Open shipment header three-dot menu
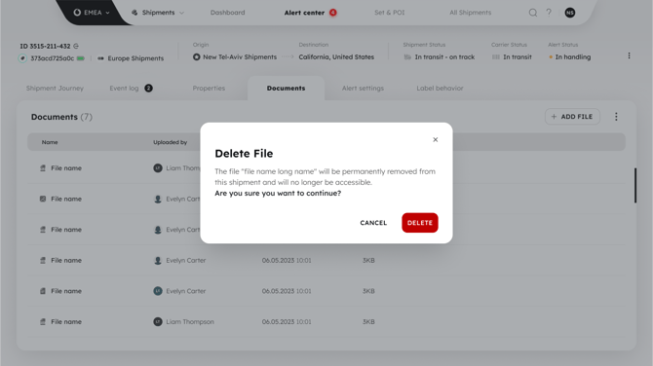 [x=629, y=55]
